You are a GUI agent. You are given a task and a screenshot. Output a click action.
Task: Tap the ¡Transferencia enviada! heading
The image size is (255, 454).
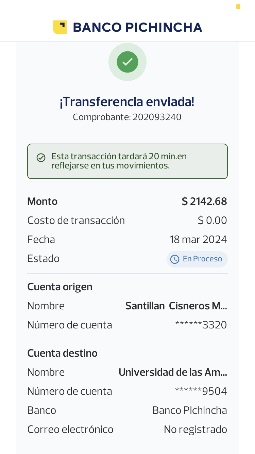click(x=127, y=102)
